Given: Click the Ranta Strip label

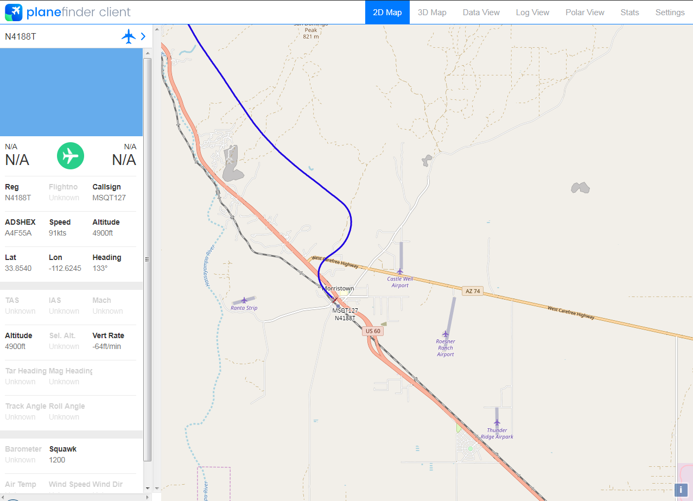Looking at the screenshot, I should click(x=244, y=308).
